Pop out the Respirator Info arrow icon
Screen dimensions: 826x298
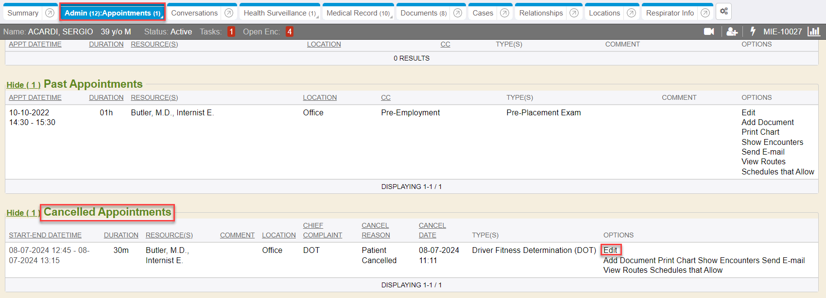pos(705,13)
